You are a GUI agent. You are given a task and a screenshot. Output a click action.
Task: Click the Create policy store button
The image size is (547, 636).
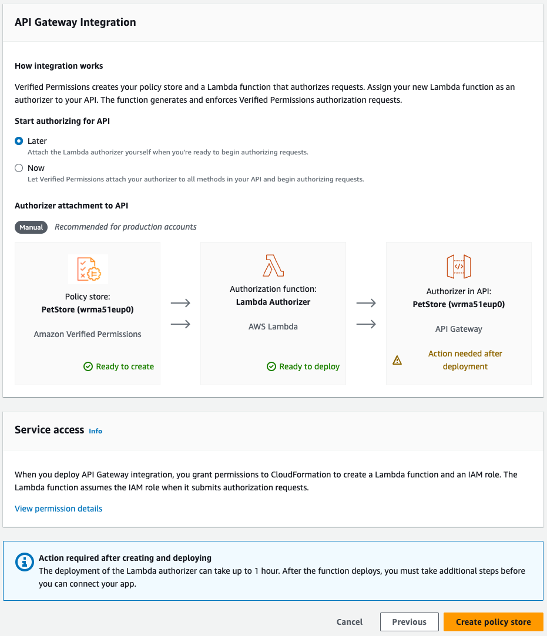[x=493, y=621]
